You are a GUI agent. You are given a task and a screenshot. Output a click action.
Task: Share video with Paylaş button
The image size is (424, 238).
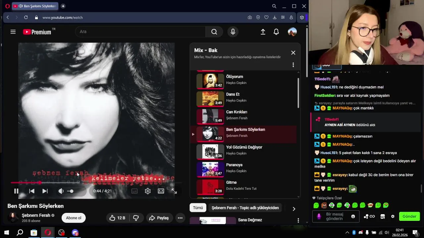[x=159, y=218]
